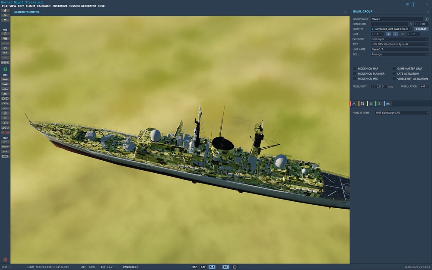The width and height of the screenshot is (432, 270).
Task: Open the triggered actions tab icon
Action: click(371, 104)
